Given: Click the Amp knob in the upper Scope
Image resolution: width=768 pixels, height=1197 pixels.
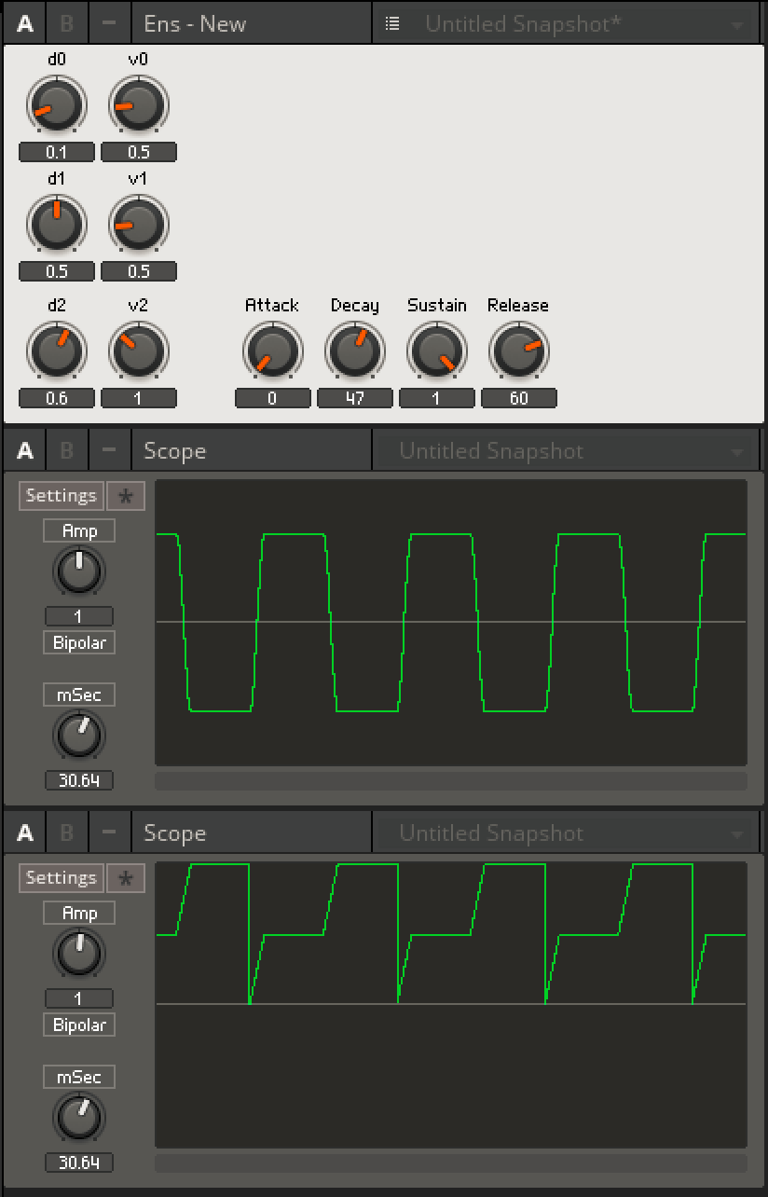Looking at the screenshot, I should (x=79, y=571).
